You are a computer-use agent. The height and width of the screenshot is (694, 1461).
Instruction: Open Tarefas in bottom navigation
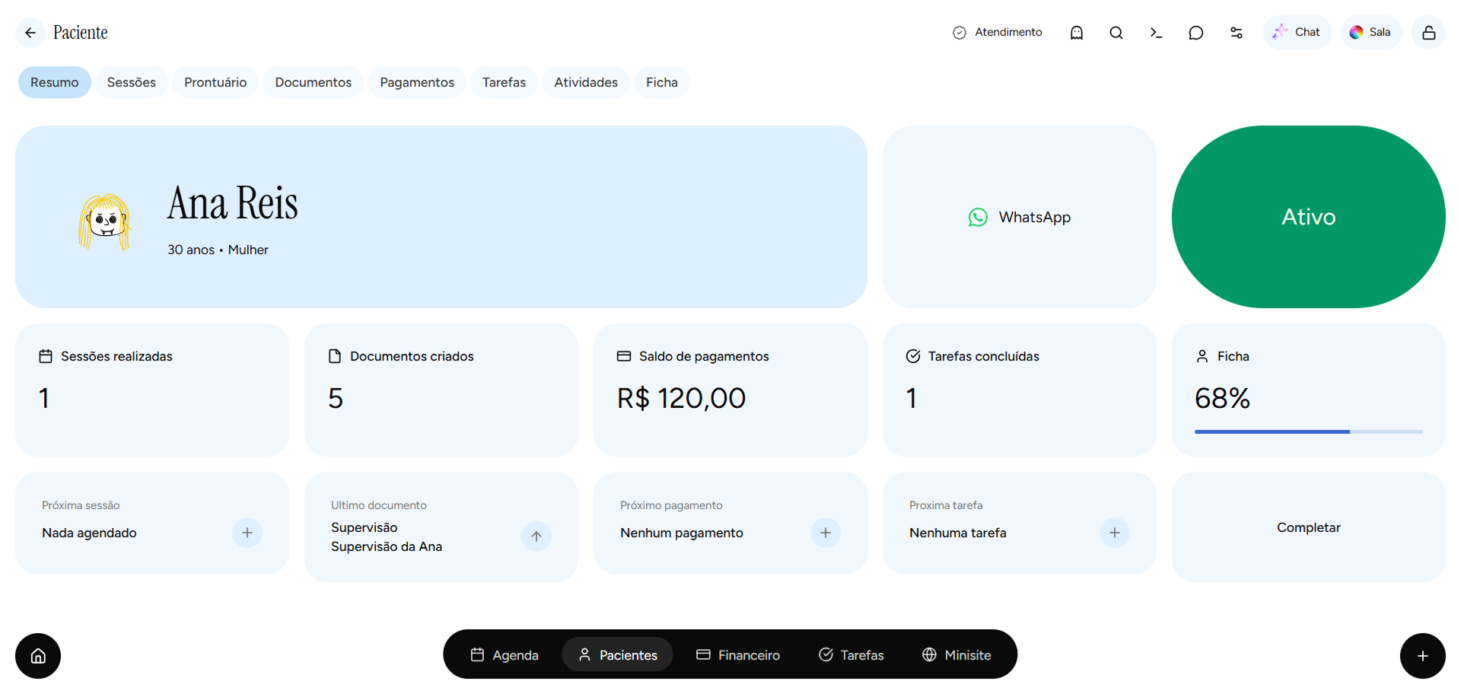[x=851, y=654]
